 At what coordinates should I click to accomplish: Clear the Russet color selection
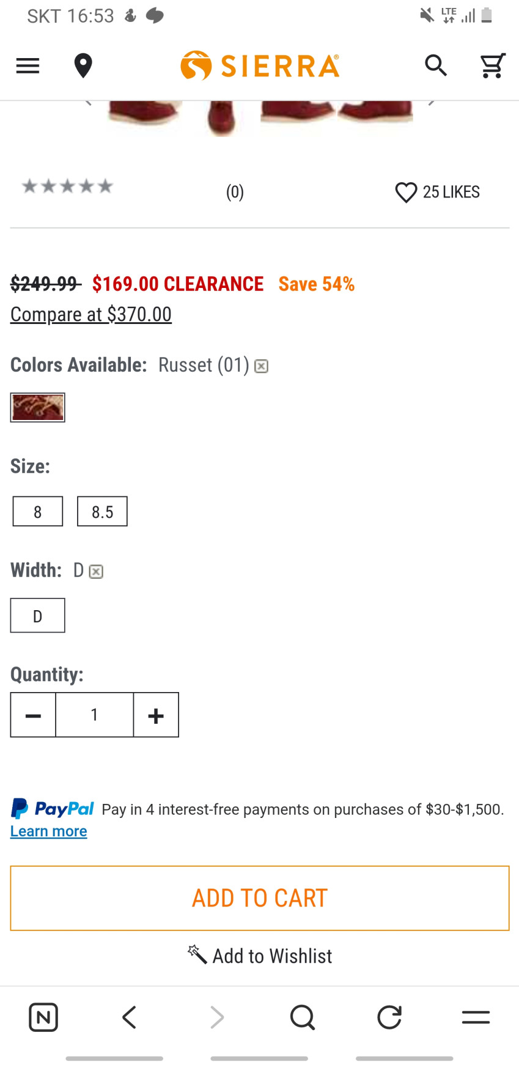(x=262, y=366)
